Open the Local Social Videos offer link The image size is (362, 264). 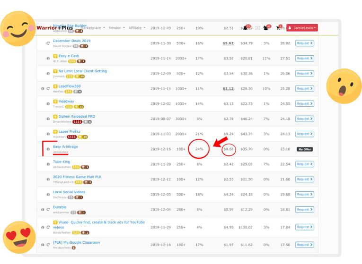point(69,192)
